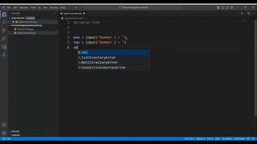The height and width of the screenshot is (144, 257).
Task: Go forward with navigation arrow
Action: coord(81,8)
